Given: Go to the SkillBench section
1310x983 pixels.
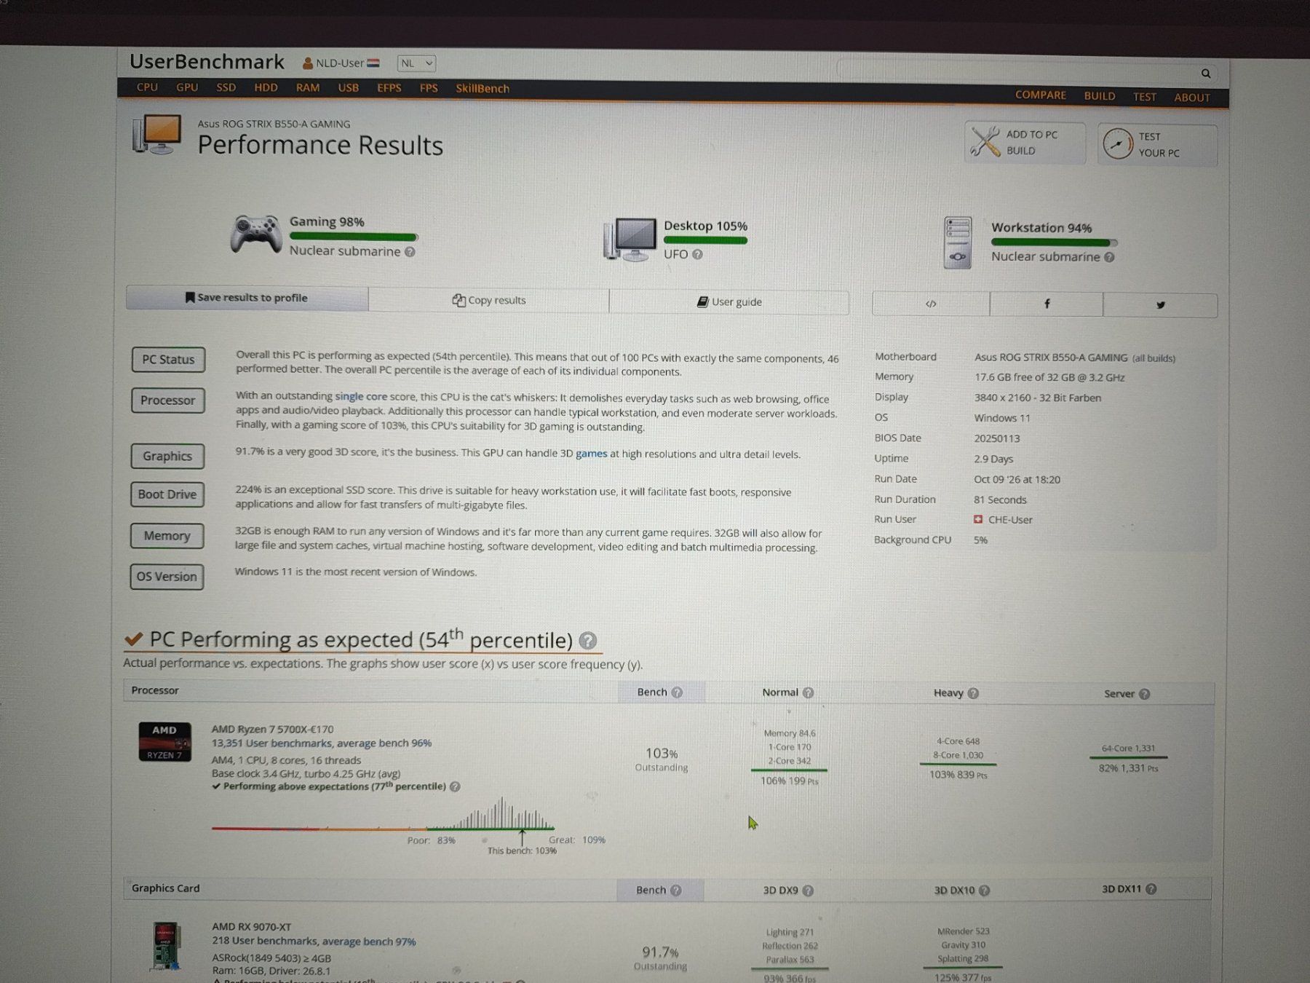Looking at the screenshot, I should tap(483, 89).
